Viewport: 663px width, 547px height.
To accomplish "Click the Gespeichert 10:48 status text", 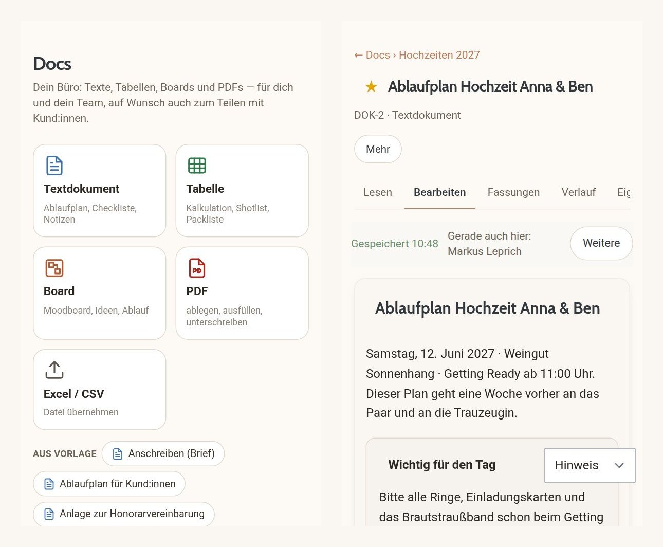I will (x=395, y=244).
